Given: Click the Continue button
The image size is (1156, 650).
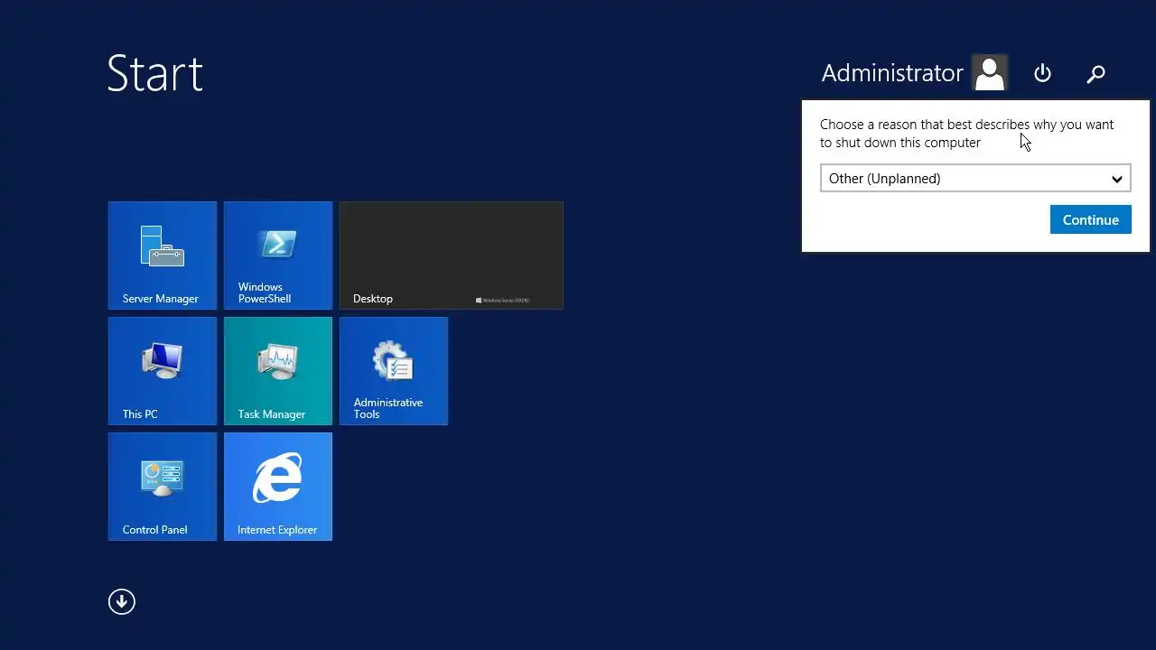Looking at the screenshot, I should [1091, 219].
